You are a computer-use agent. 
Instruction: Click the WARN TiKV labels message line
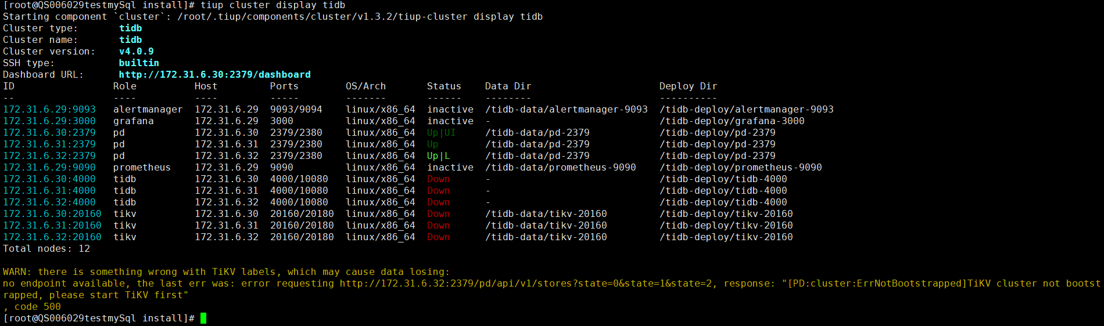click(227, 272)
